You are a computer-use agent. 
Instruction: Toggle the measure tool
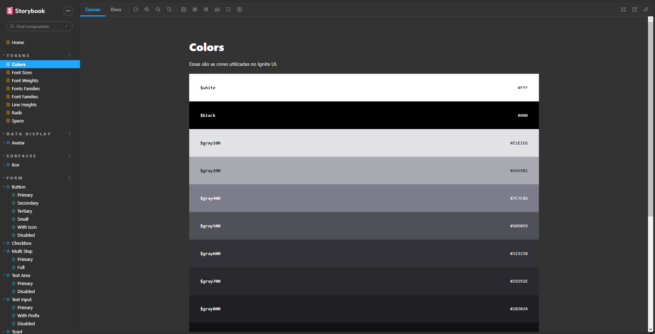[x=217, y=9]
